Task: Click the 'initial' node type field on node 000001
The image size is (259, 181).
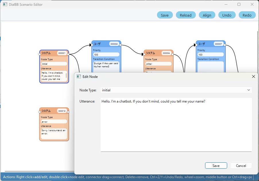Action: (54, 64)
